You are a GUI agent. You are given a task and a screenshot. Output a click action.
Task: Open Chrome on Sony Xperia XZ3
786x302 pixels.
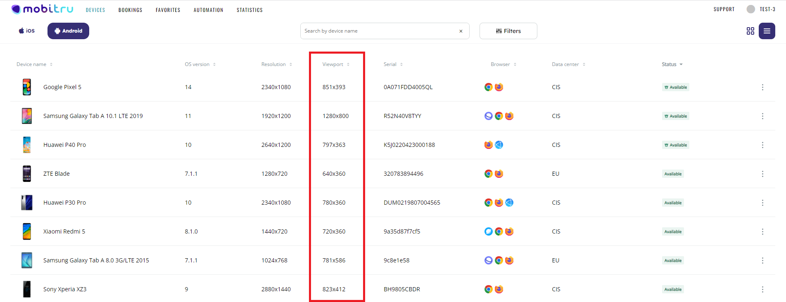pyautogui.click(x=489, y=289)
